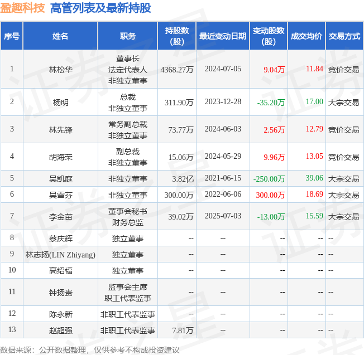Click the average price 17.00
The image size is (364, 355).
pyautogui.click(x=314, y=102)
